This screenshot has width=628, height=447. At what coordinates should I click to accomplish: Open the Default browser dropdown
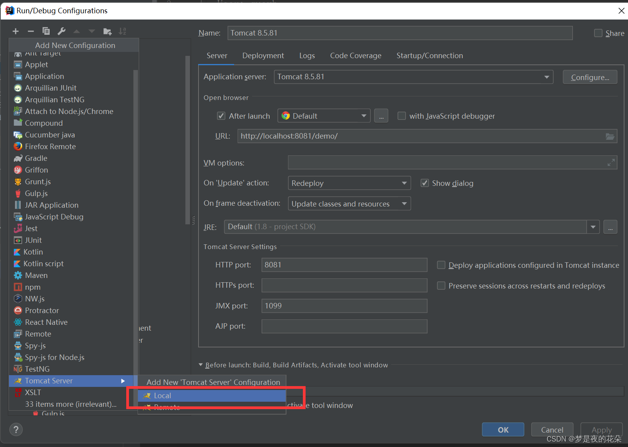pos(324,116)
